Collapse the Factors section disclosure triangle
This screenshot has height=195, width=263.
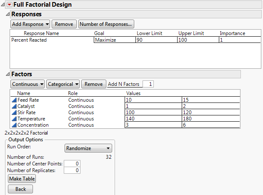pyautogui.click(x=8, y=74)
